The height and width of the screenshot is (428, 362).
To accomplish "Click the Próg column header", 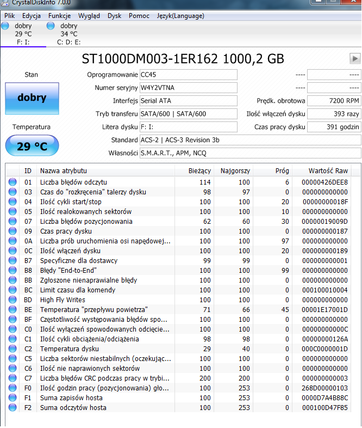I will pyautogui.click(x=273, y=171).
